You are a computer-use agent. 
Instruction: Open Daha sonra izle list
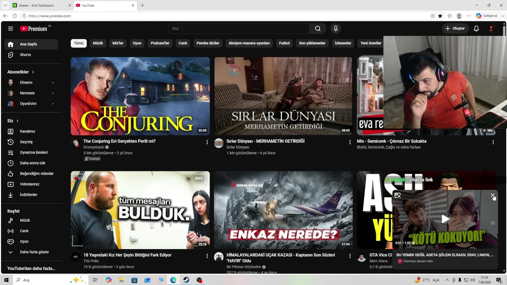pyautogui.click(x=31, y=163)
